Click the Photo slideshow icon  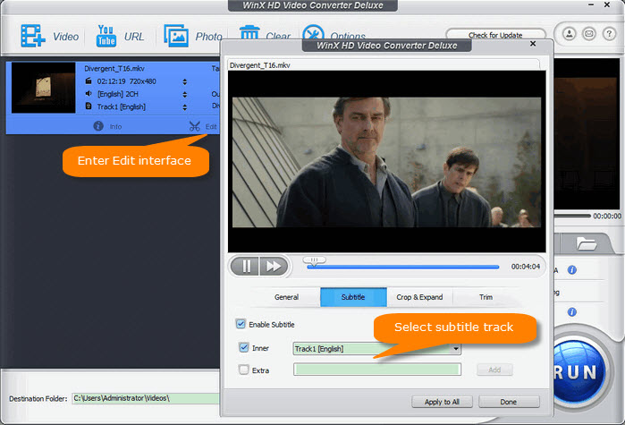coord(176,36)
